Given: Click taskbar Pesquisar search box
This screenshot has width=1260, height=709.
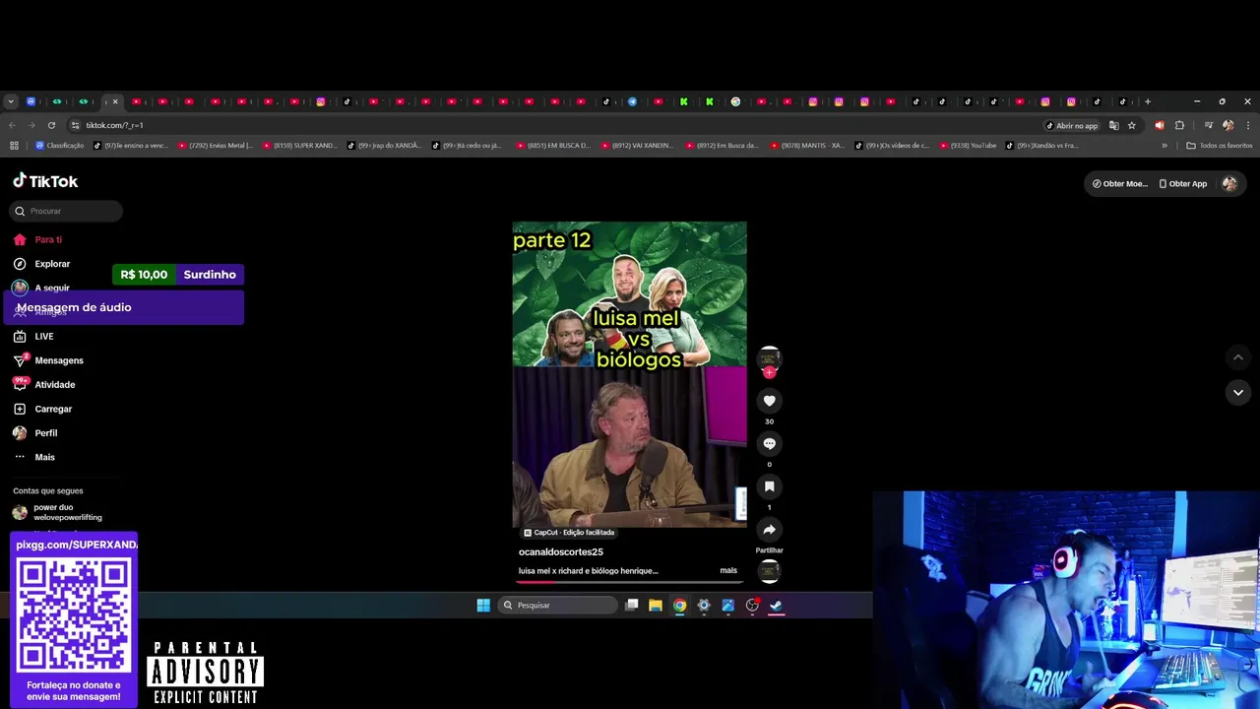Looking at the screenshot, I should pos(558,605).
